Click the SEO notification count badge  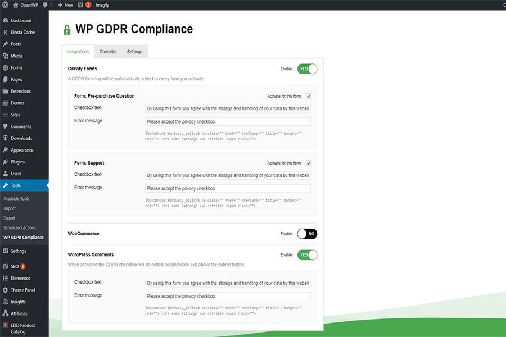pos(23,266)
